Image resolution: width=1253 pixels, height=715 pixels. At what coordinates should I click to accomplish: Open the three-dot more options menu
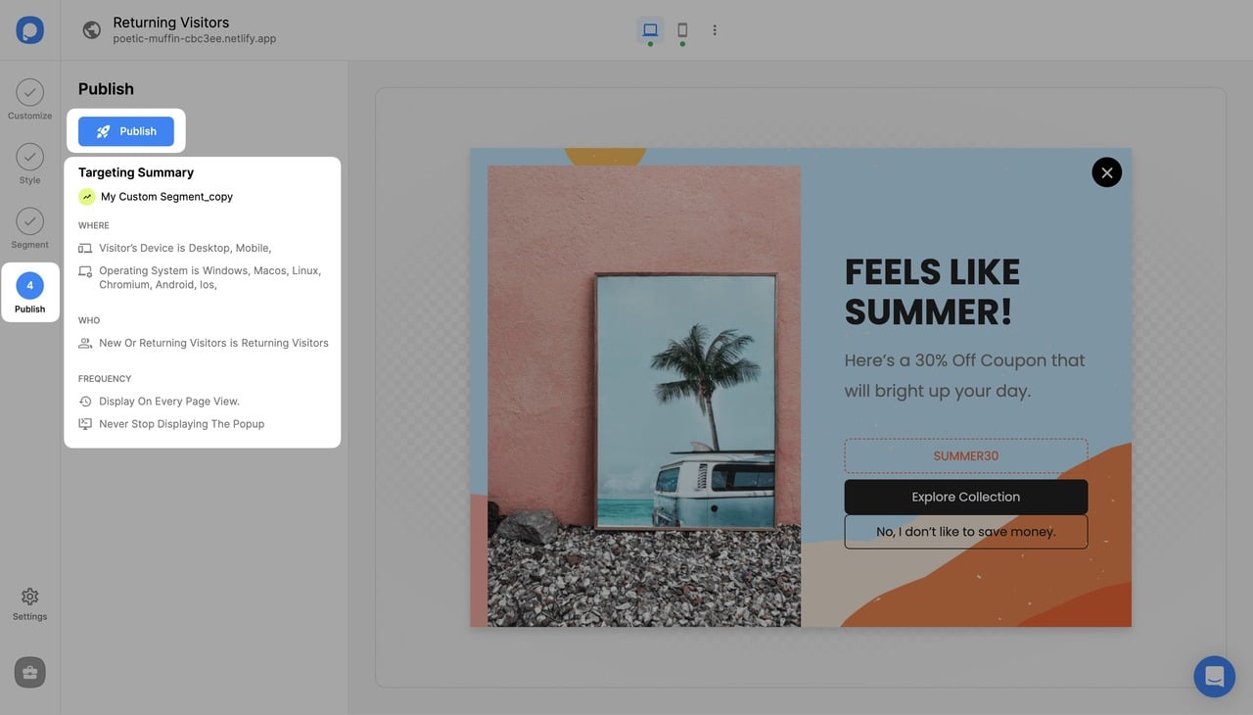click(x=715, y=30)
